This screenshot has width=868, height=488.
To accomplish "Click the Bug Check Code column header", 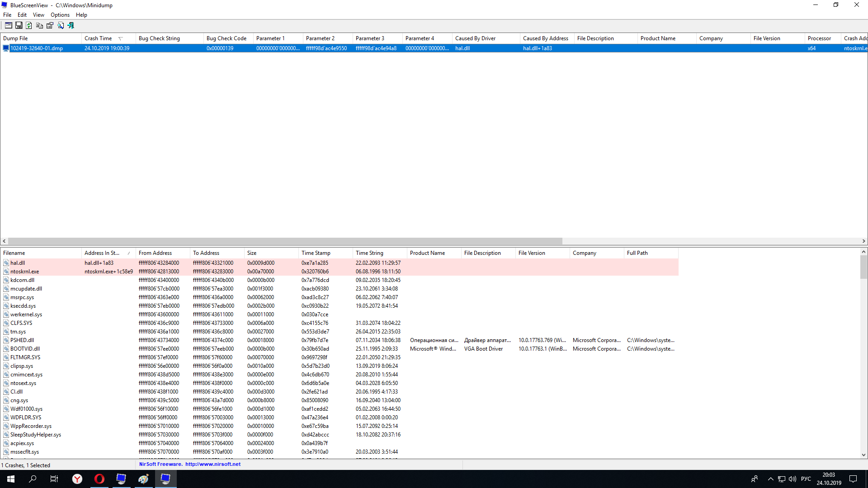I will click(226, 38).
